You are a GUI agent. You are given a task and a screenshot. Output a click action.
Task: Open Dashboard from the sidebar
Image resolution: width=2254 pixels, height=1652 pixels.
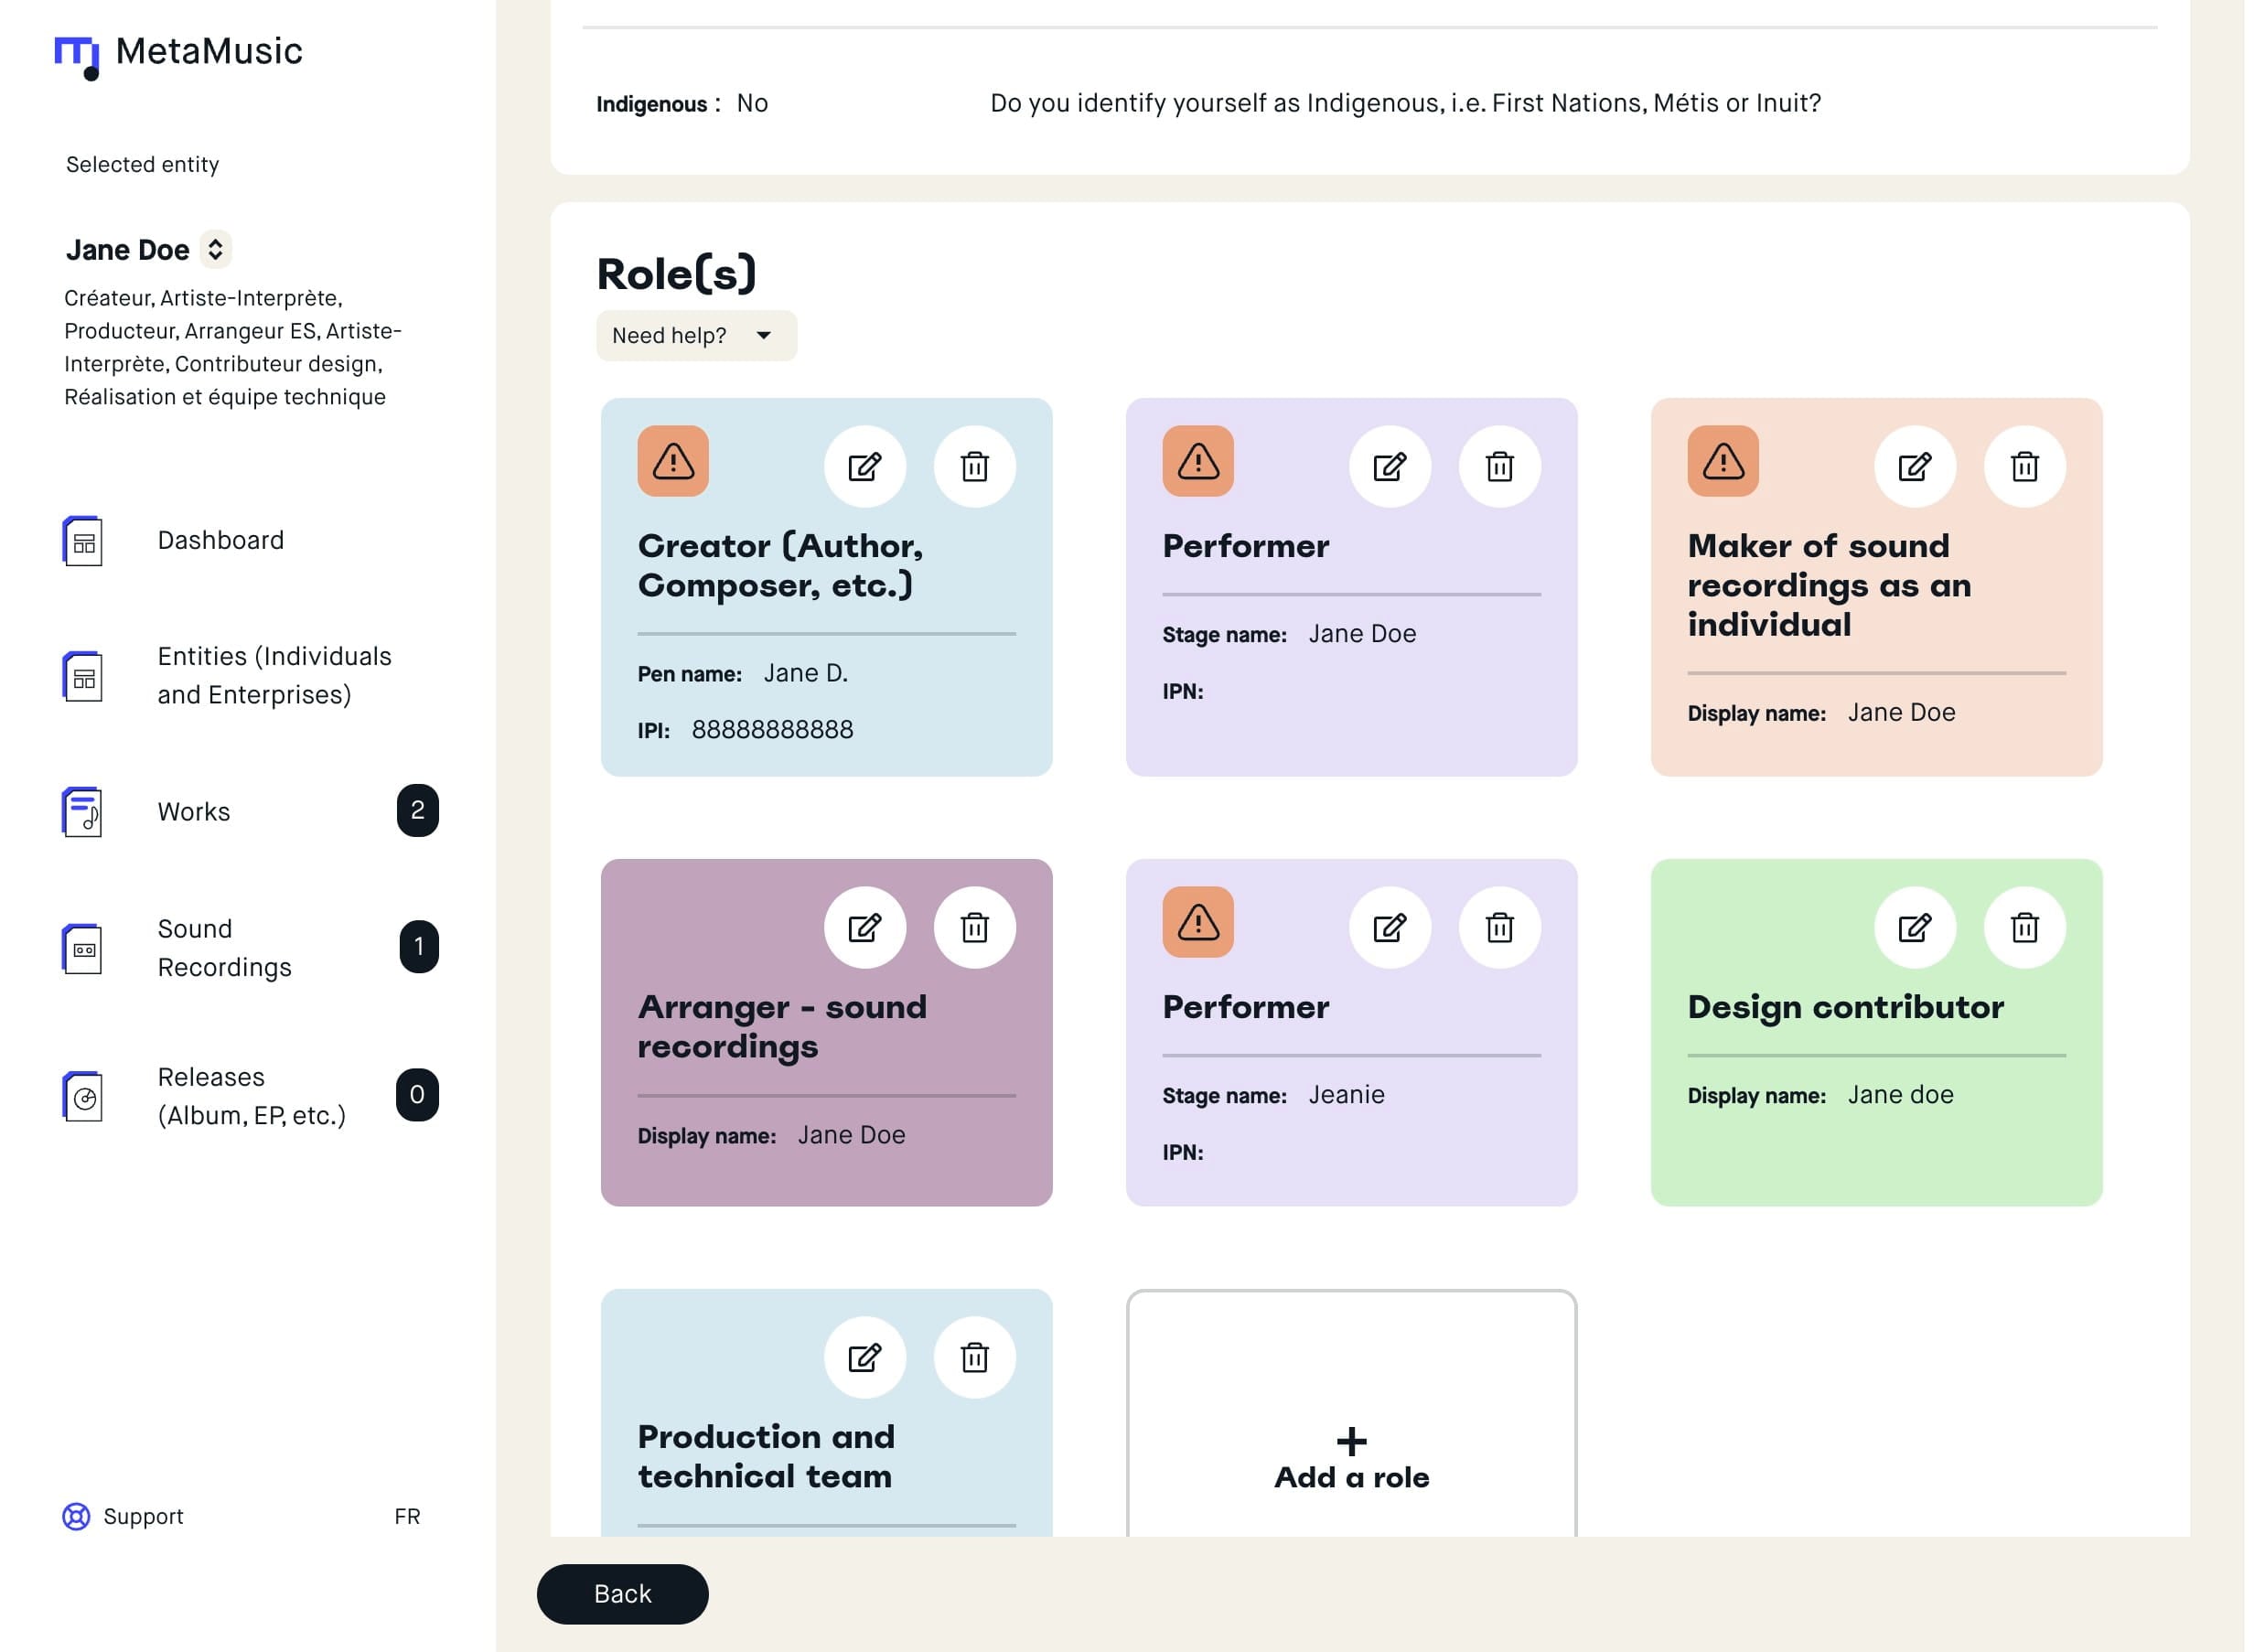pos(220,541)
